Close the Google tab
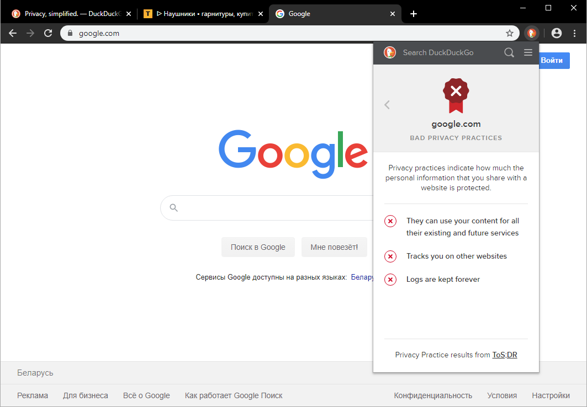The image size is (587, 407). click(x=392, y=14)
